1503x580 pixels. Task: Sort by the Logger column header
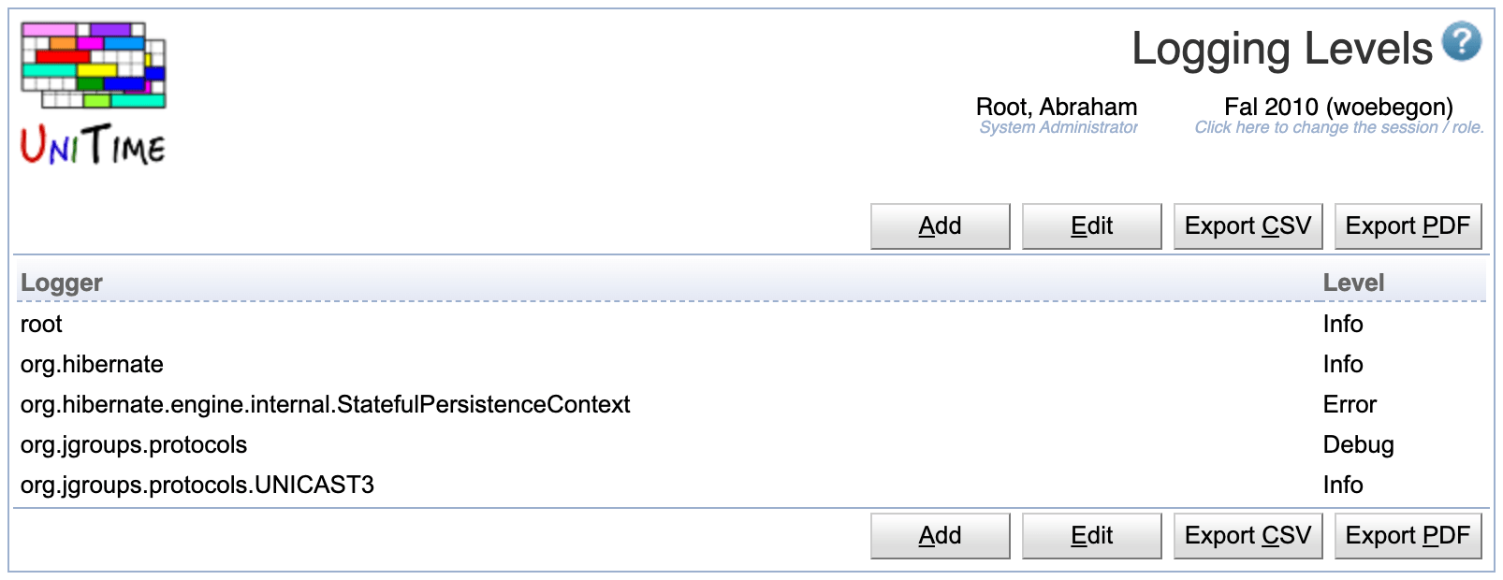tap(62, 283)
